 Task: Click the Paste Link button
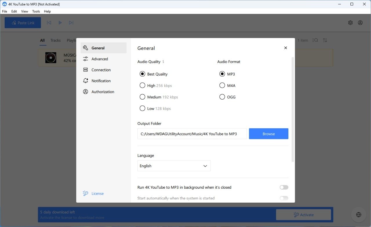23,23
